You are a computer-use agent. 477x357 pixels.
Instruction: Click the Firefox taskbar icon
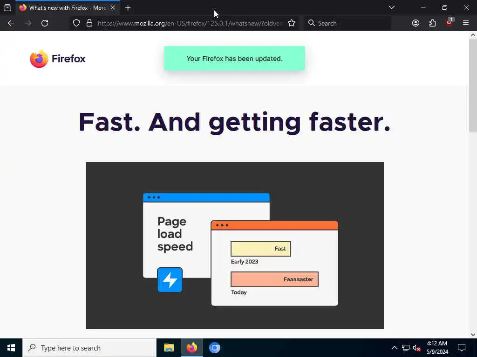point(191,348)
